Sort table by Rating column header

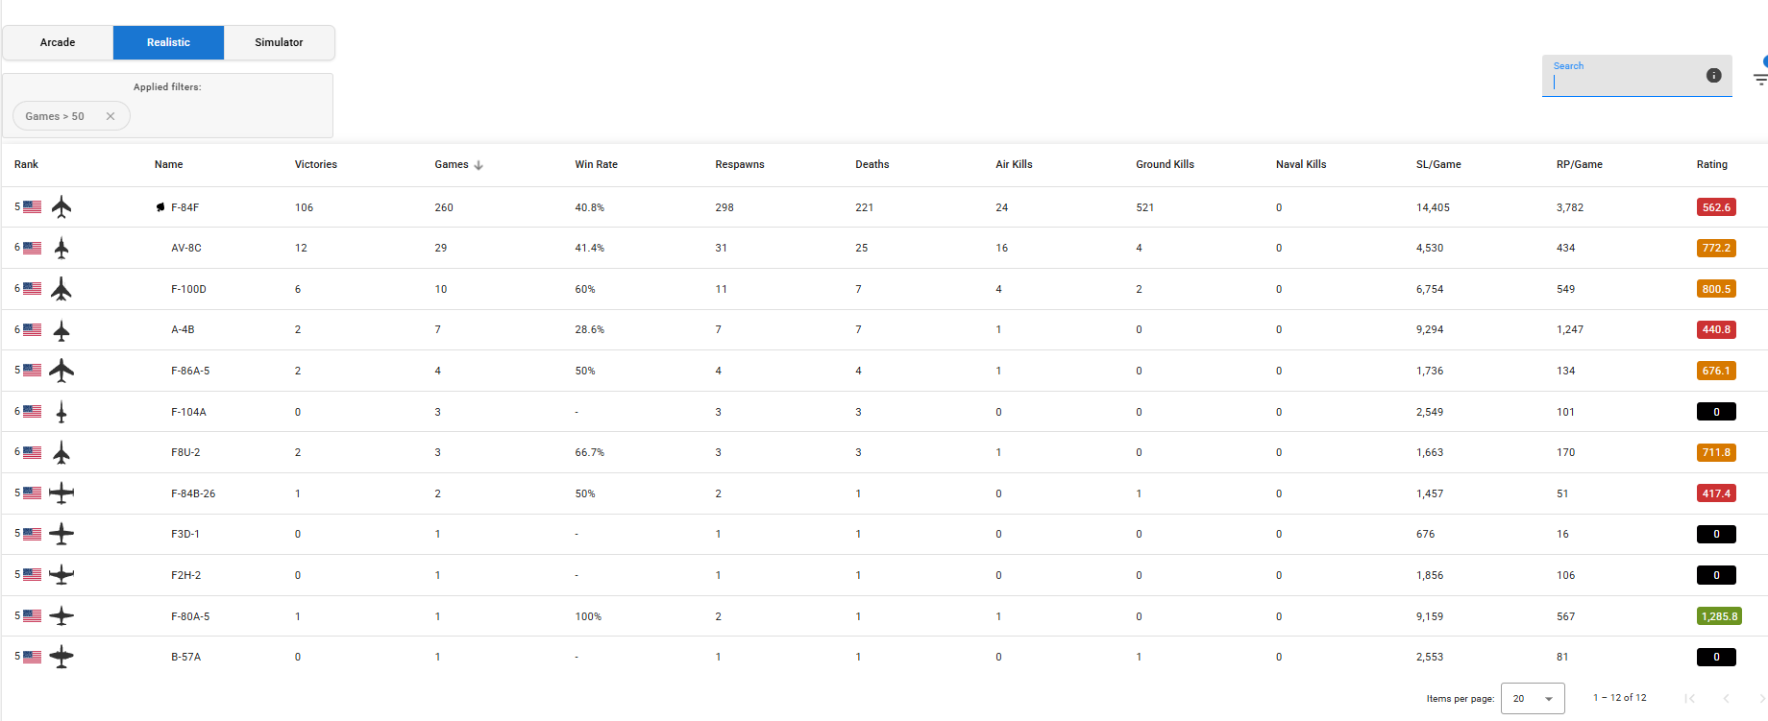point(1711,164)
